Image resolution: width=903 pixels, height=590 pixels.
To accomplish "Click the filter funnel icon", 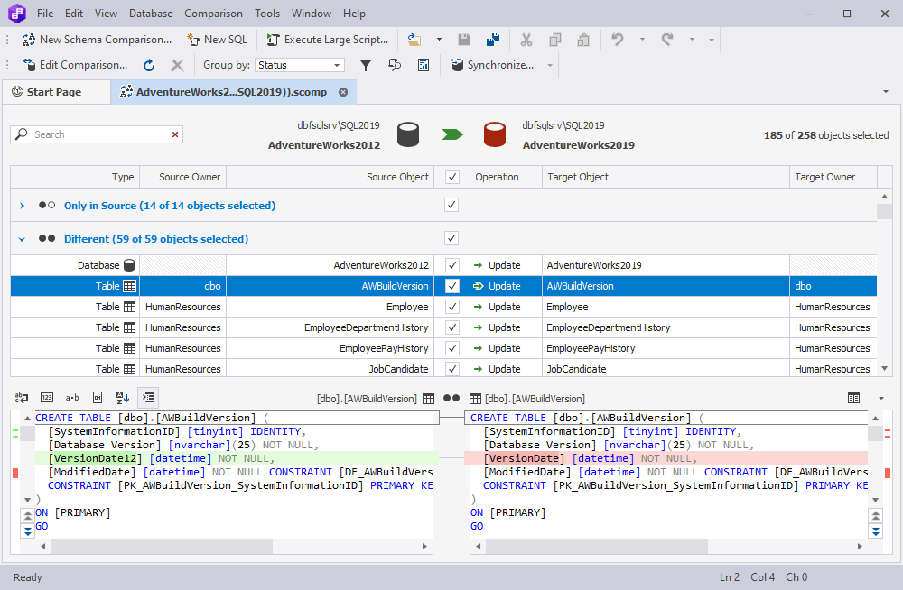I will 365,65.
